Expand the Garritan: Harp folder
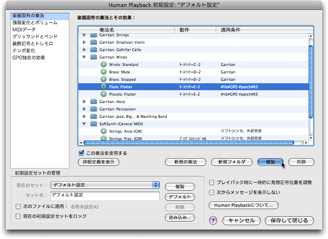Viewport: 328px width, 239px height. tap(84, 101)
